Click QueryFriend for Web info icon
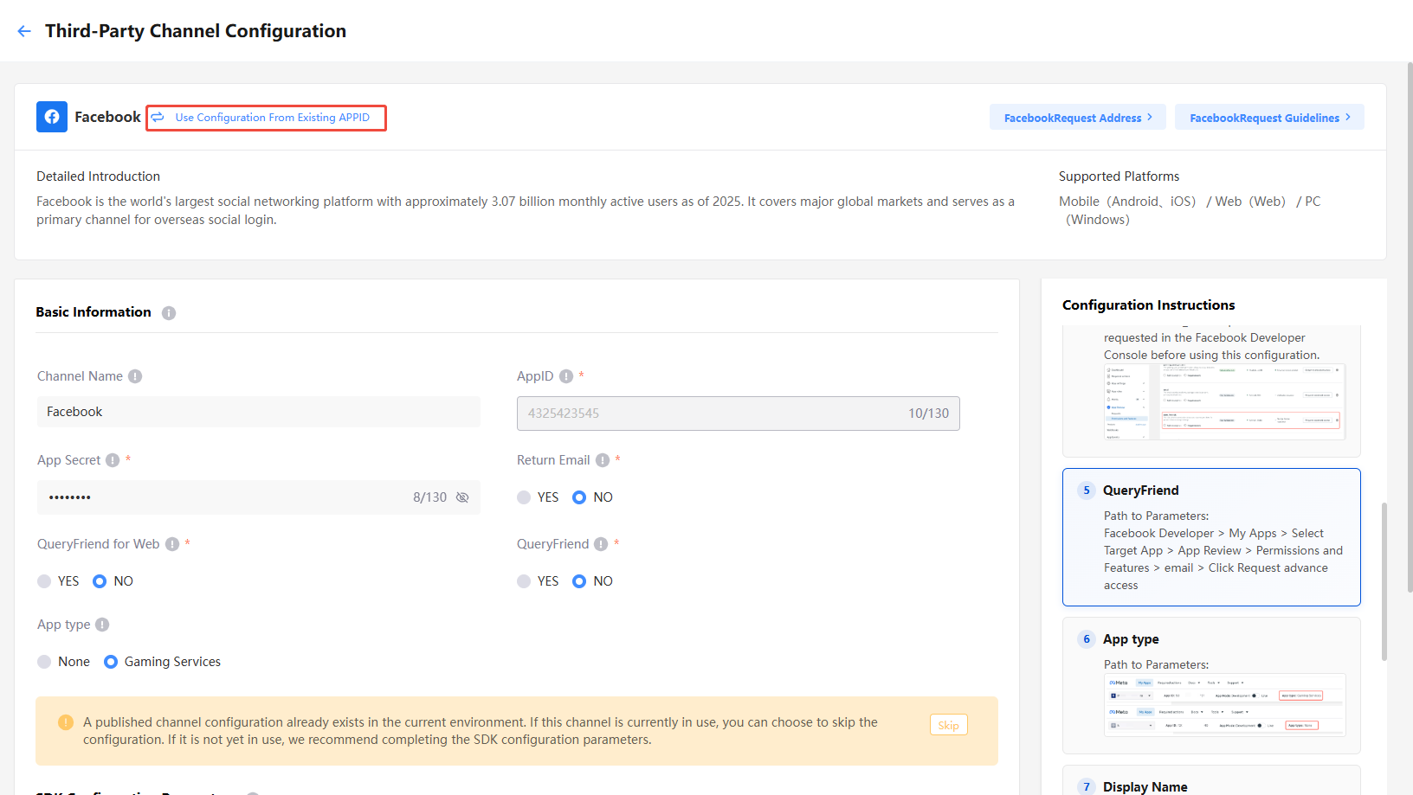This screenshot has height=795, width=1413. click(x=172, y=544)
